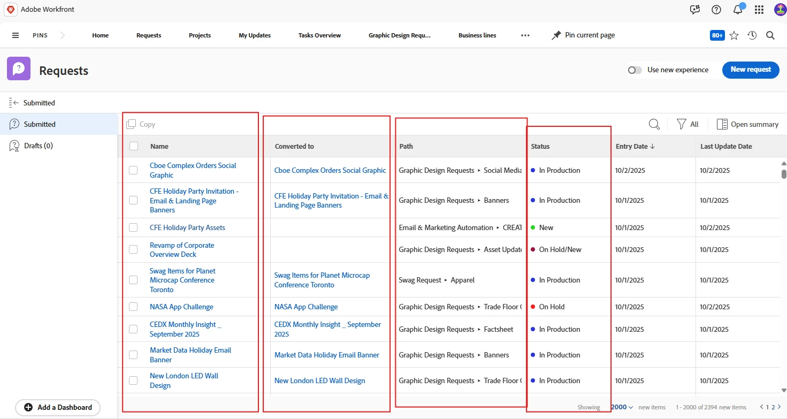Click the Add a Dashboard button

[57, 407]
